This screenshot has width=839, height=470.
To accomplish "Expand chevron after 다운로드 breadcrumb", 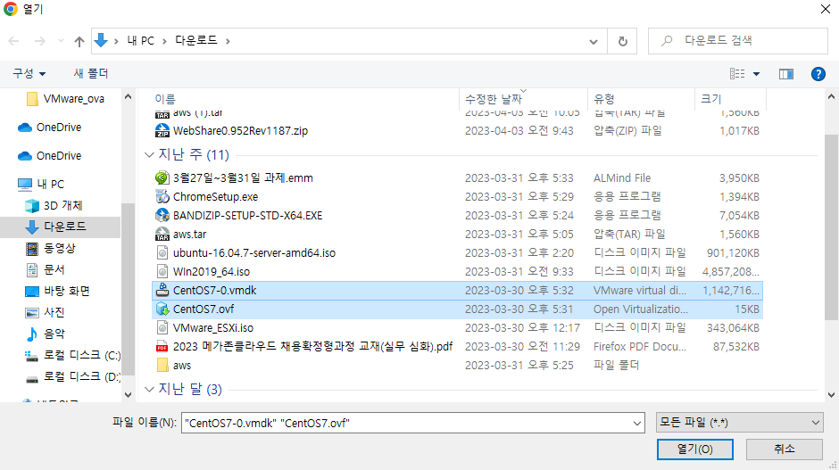I will pos(228,41).
